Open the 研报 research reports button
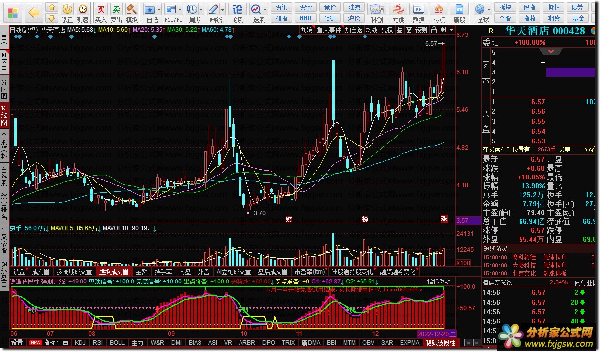The width and height of the screenshot is (601, 352). click(281, 18)
